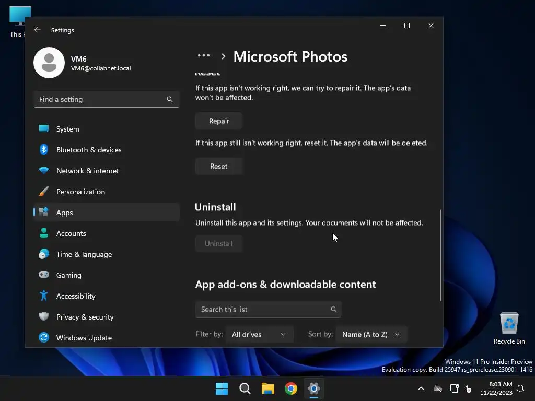This screenshot has width=535, height=401.
Task: Select Personalization in sidebar
Action: [x=107, y=191]
